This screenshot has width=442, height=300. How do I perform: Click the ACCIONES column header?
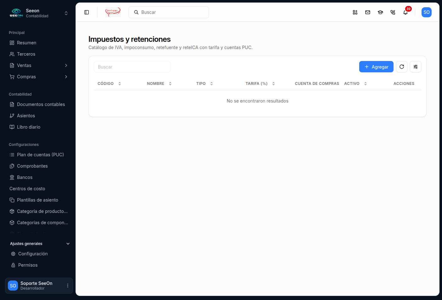(404, 84)
